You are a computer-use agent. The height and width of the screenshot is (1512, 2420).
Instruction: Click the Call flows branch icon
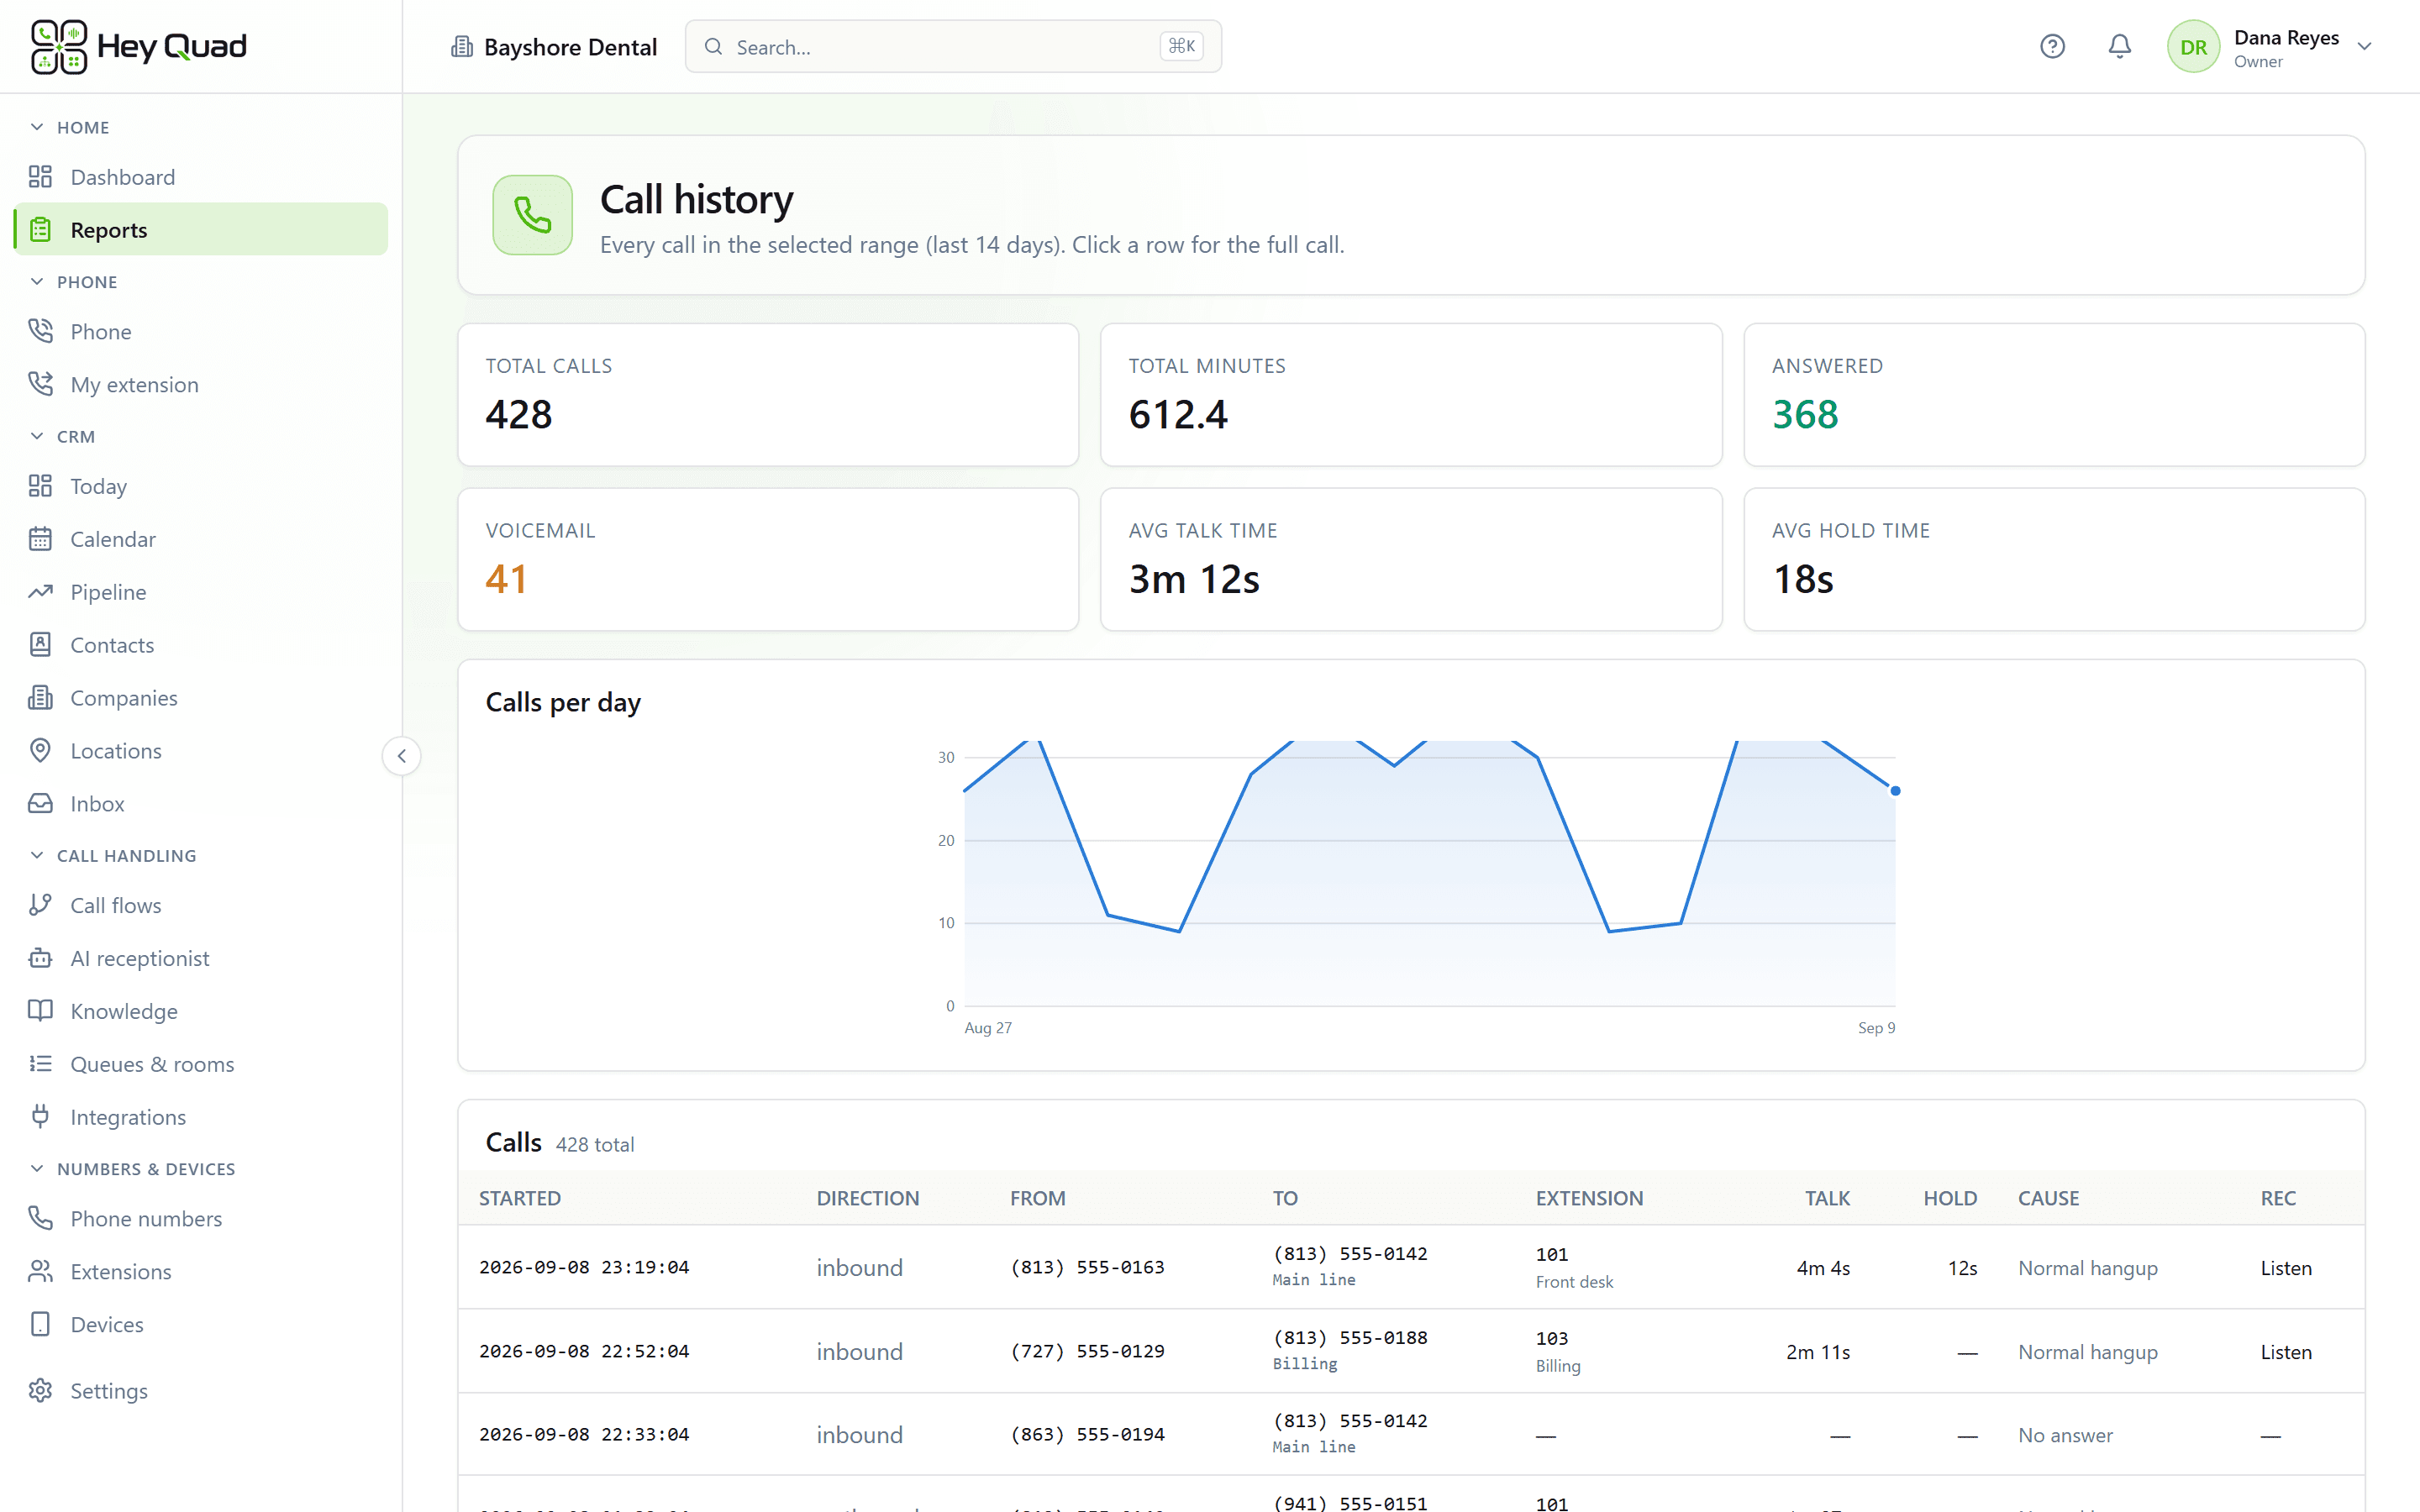tap(40, 904)
